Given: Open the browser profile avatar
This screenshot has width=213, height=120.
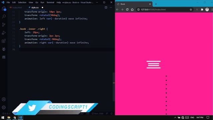Looking at the screenshot, I should coord(207,10).
